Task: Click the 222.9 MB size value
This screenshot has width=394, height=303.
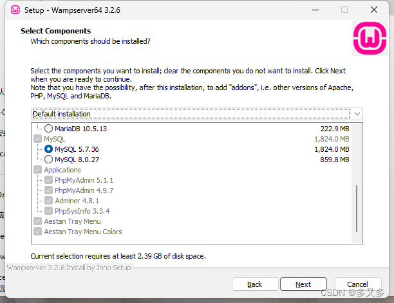Action: (x=335, y=129)
